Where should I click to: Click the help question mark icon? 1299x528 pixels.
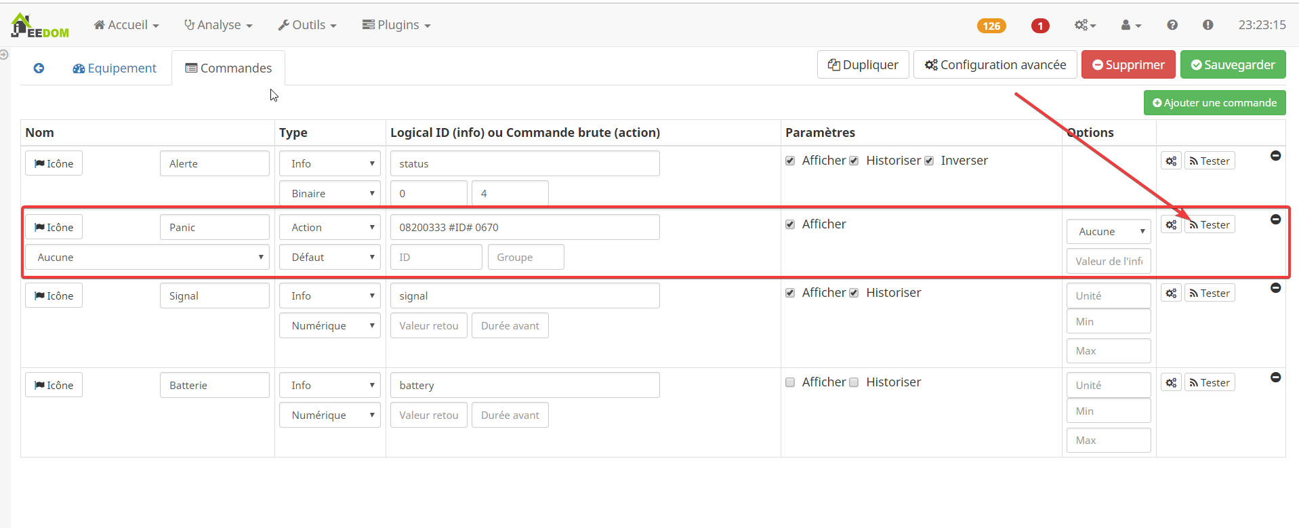[x=1172, y=25]
